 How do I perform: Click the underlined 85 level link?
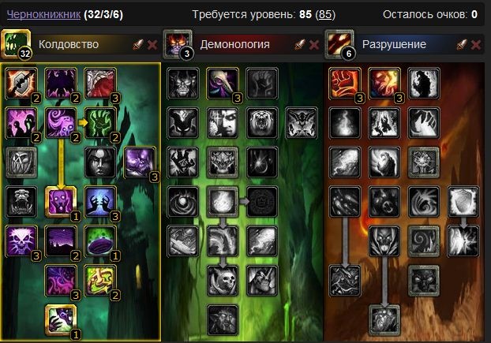click(325, 14)
